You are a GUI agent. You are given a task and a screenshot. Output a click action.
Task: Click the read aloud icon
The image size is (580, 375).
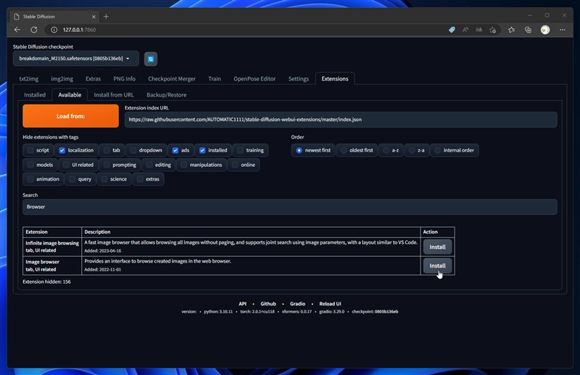tap(465, 30)
